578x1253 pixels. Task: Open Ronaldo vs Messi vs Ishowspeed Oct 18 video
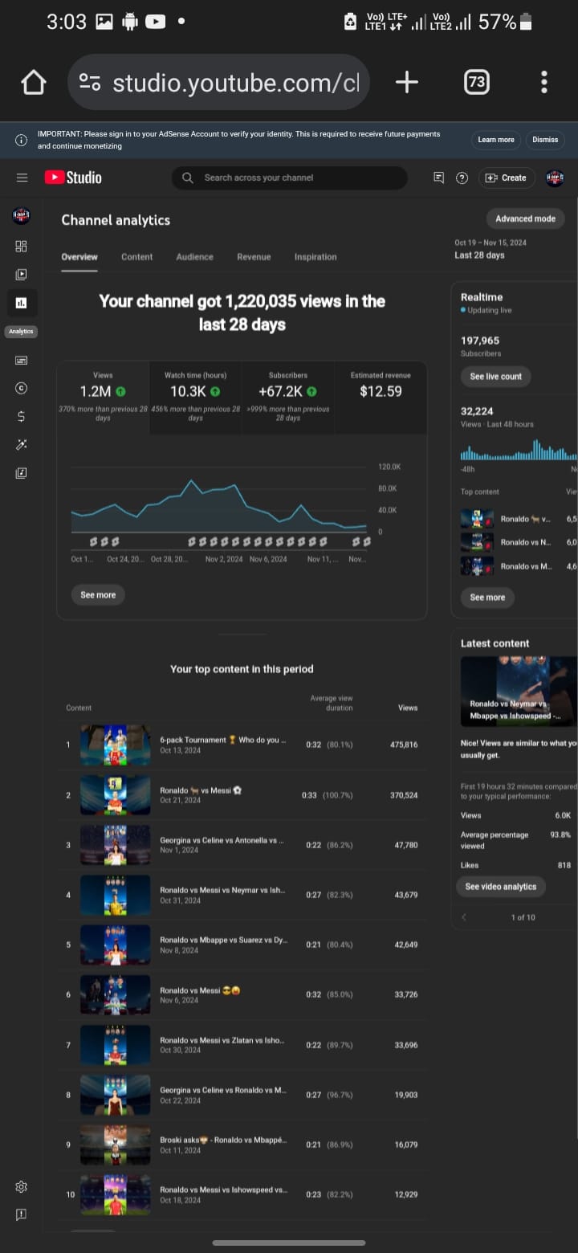pos(241,1194)
